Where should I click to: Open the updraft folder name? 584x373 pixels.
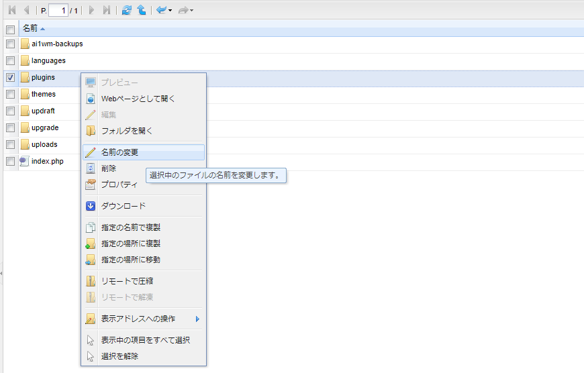43,111
